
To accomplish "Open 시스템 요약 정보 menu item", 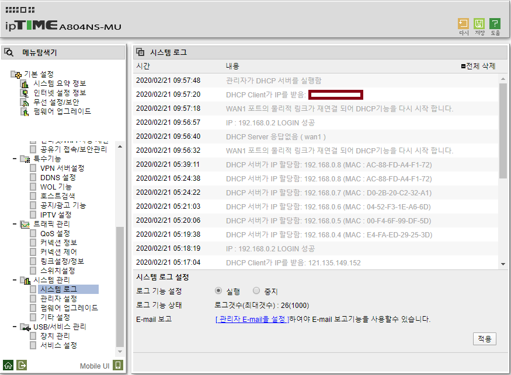I will coord(60,83).
